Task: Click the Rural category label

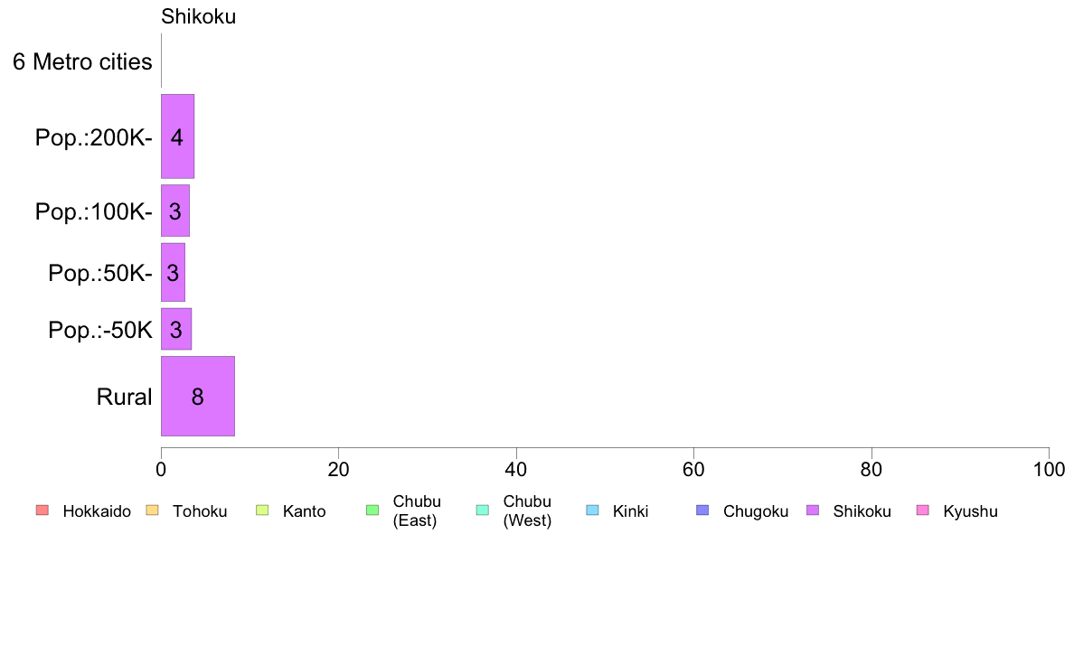Action: [x=124, y=397]
